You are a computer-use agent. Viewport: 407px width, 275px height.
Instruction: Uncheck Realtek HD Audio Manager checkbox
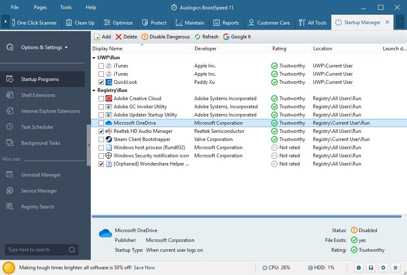tap(101, 131)
